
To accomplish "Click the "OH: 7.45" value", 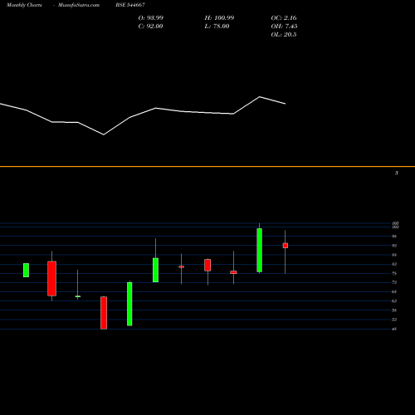I will pyautogui.click(x=284, y=27).
